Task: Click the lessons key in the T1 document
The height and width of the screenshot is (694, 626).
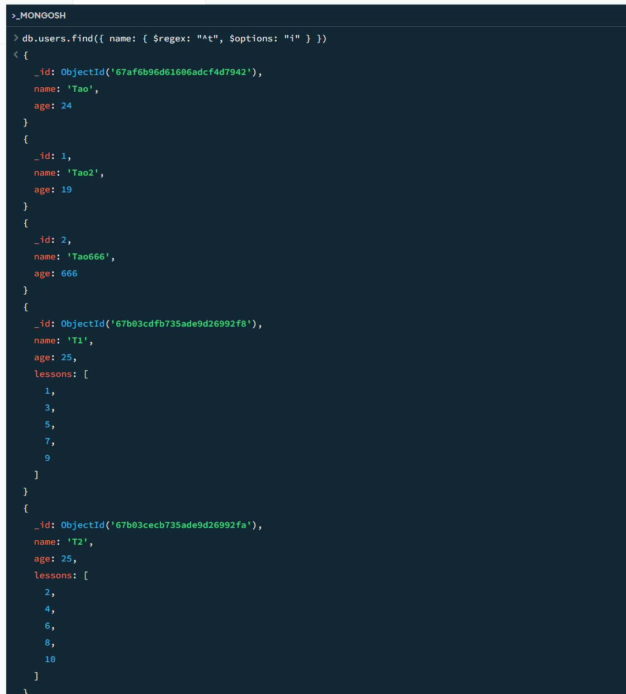Action: click(53, 374)
